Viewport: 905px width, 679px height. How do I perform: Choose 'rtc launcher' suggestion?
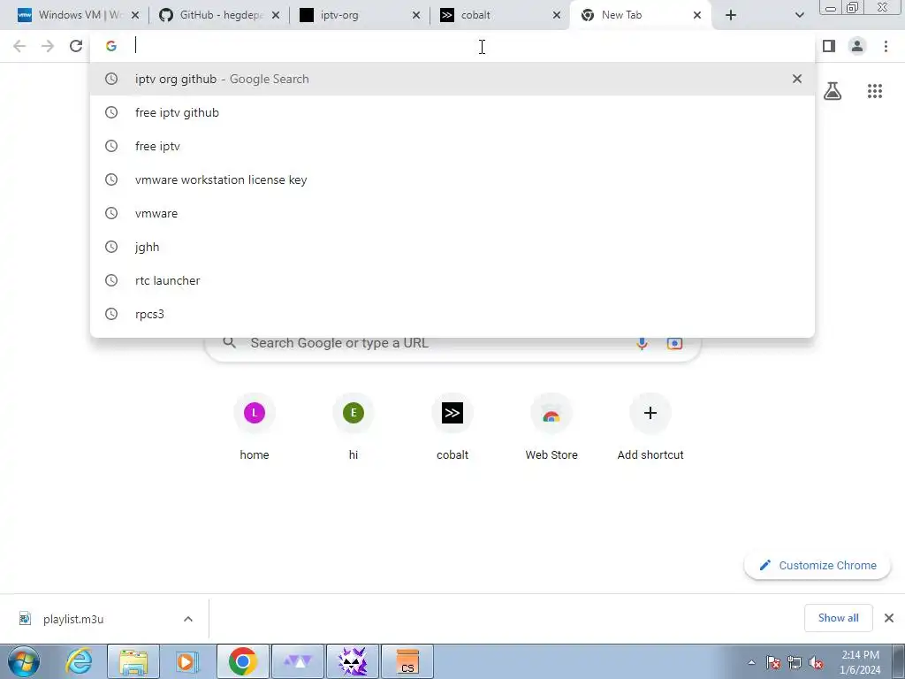click(x=452, y=280)
